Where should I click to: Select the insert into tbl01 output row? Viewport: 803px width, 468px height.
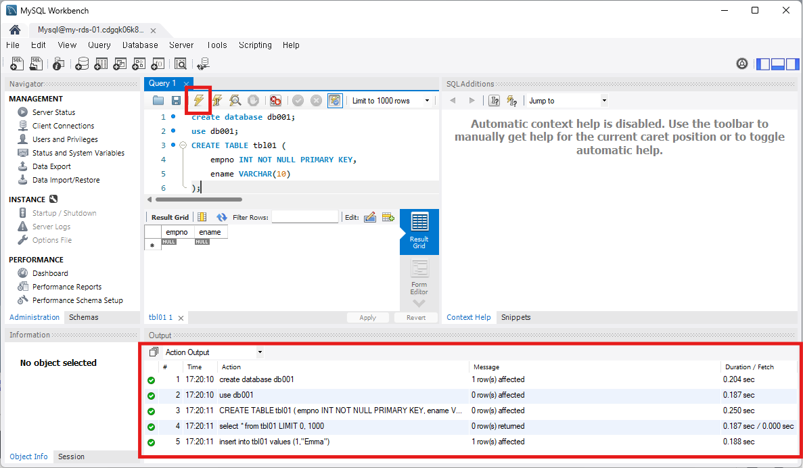point(471,442)
